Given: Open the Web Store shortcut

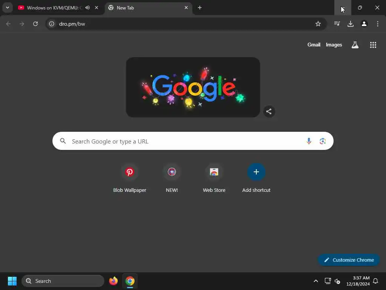Looking at the screenshot, I should (214, 178).
